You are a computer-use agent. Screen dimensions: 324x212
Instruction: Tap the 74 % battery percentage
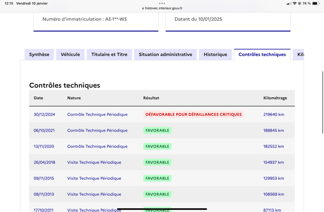pos(307,3)
